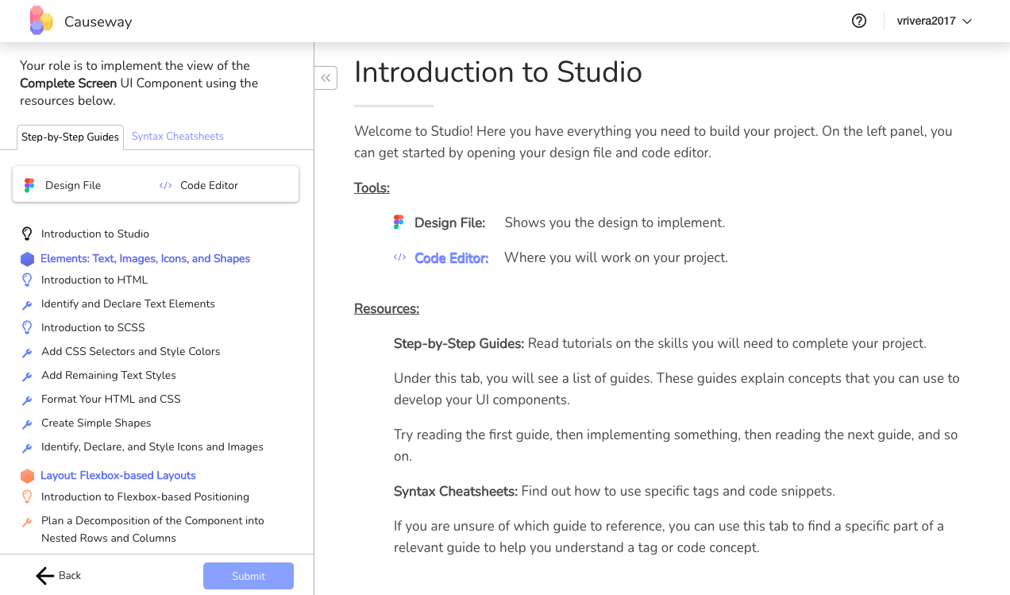Screen dimensions: 1010x595
Task: Click the Code Editor brackets icon in left panel
Action: click(166, 185)
